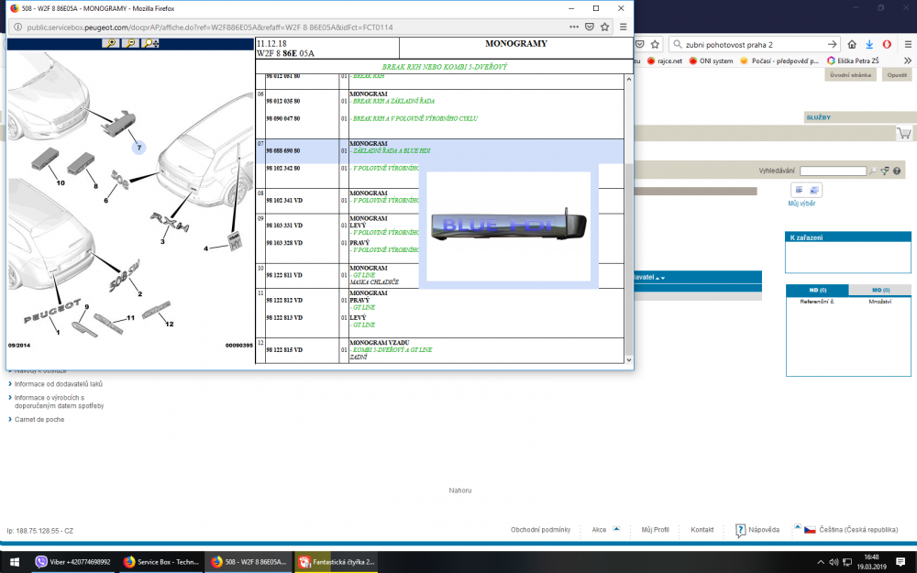
Task: Sort the avatel column ascending
Action: (x=657, y=279)
